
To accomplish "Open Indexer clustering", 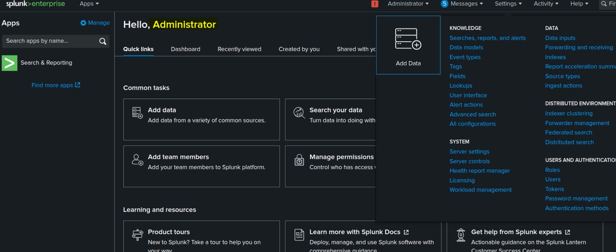I will tap(569, 114).
